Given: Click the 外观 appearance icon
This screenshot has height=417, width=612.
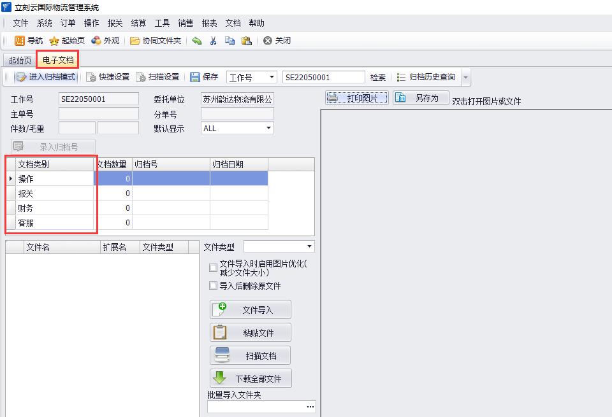Looking at the screenshot, I should 96,41.
